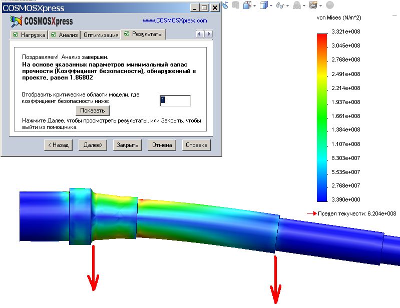
Task: Click the legend value 1.107e+008
Action: pos(345,144)
